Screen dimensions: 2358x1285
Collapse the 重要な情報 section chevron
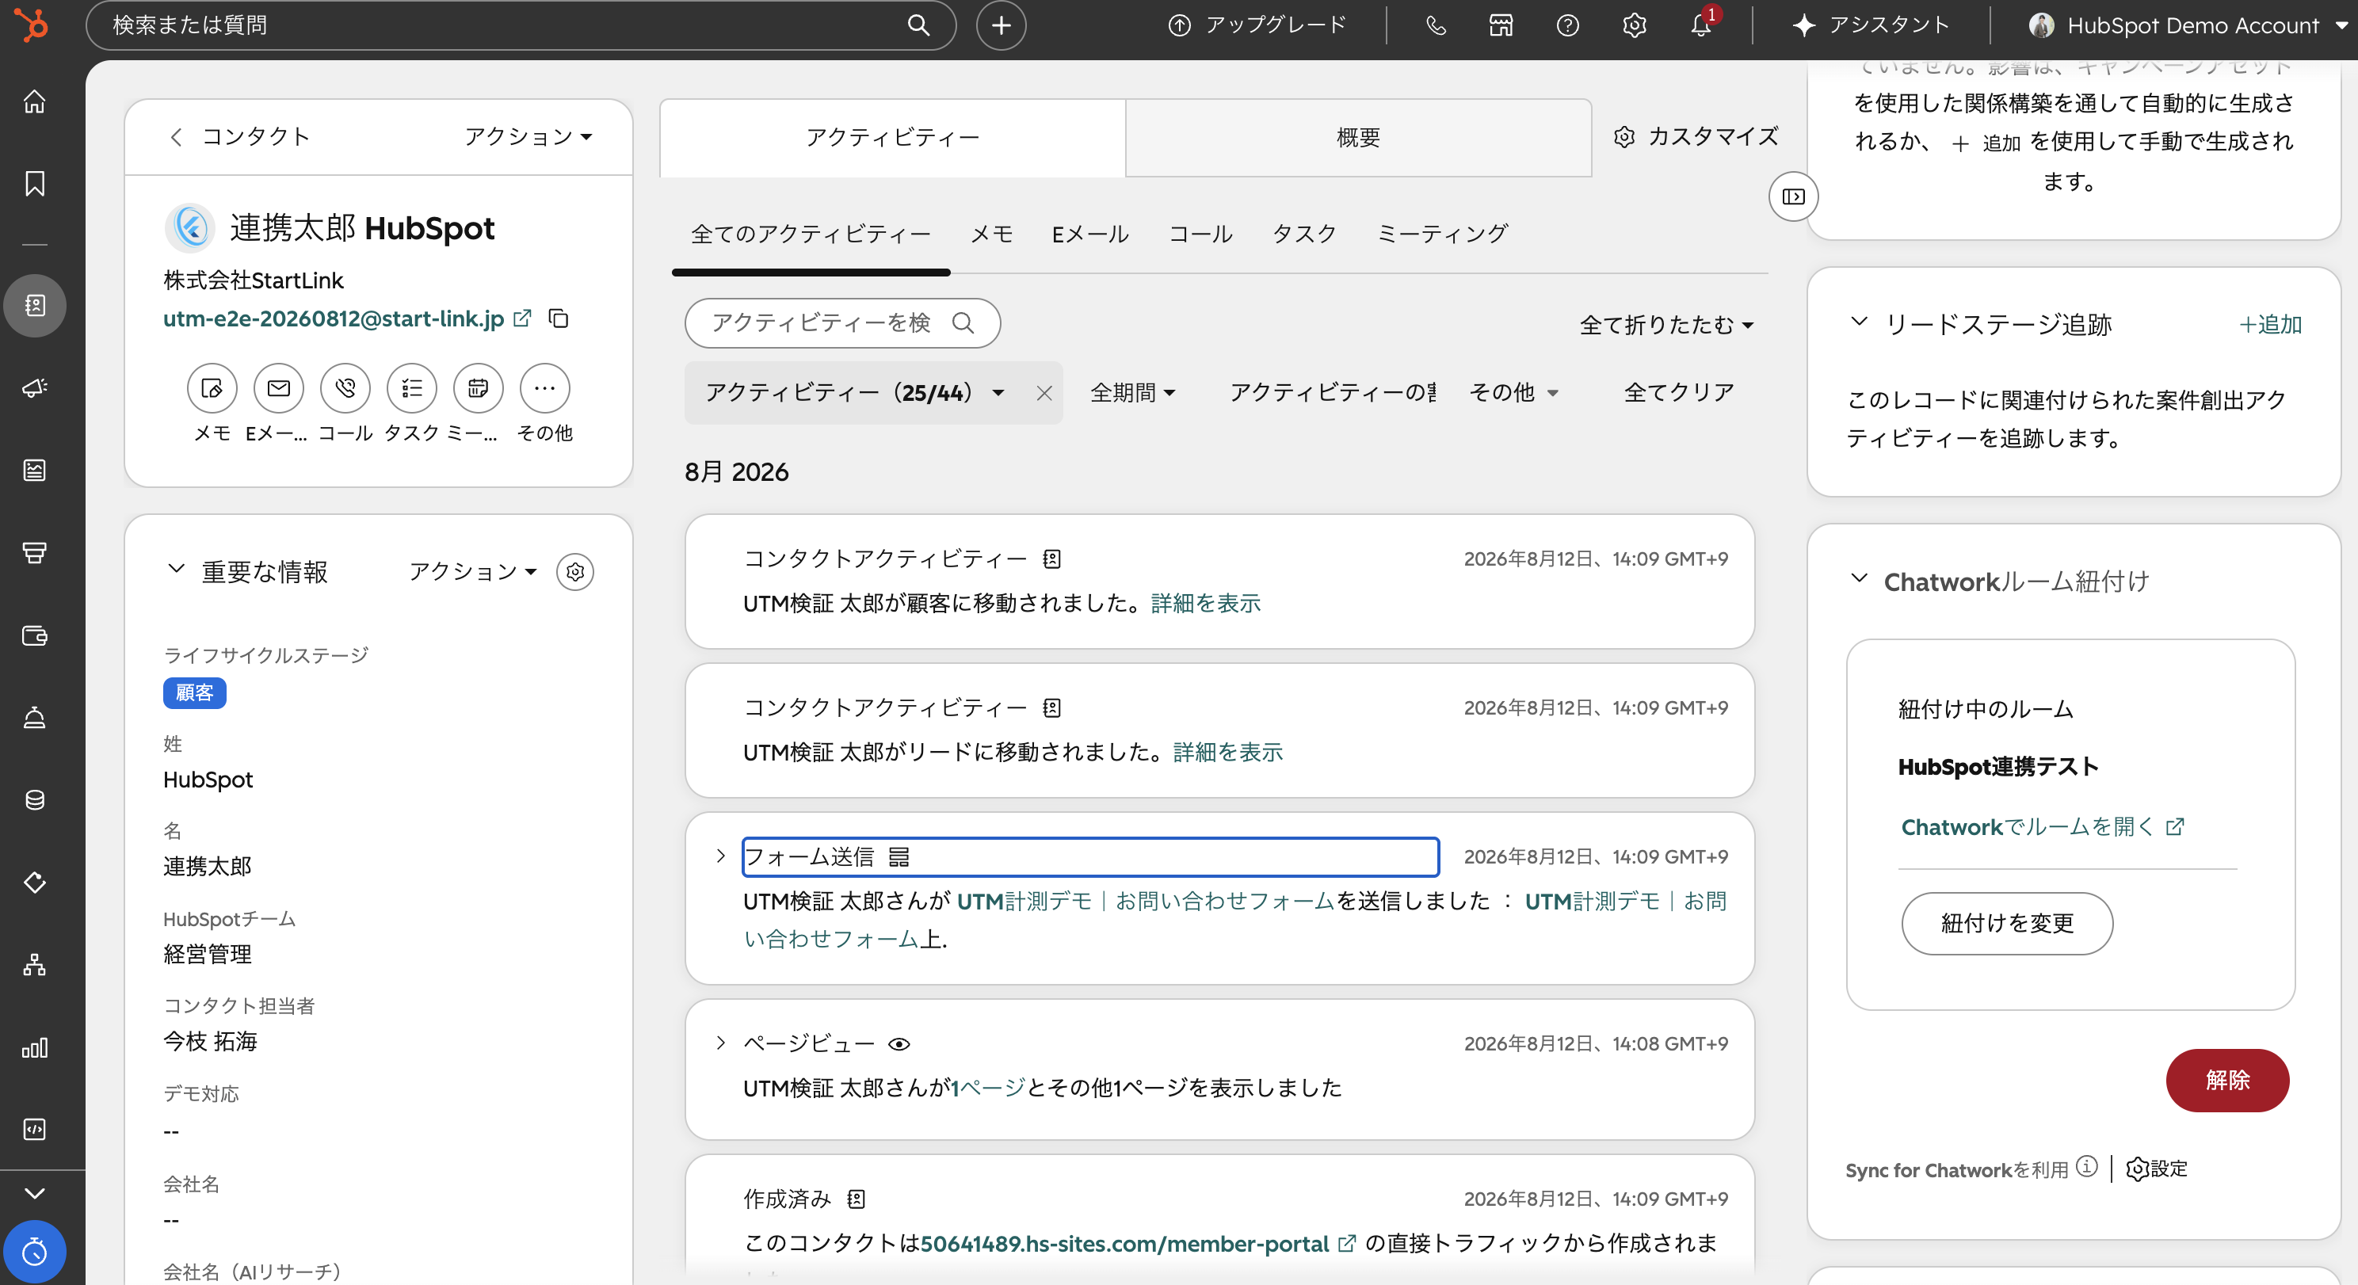176,570
